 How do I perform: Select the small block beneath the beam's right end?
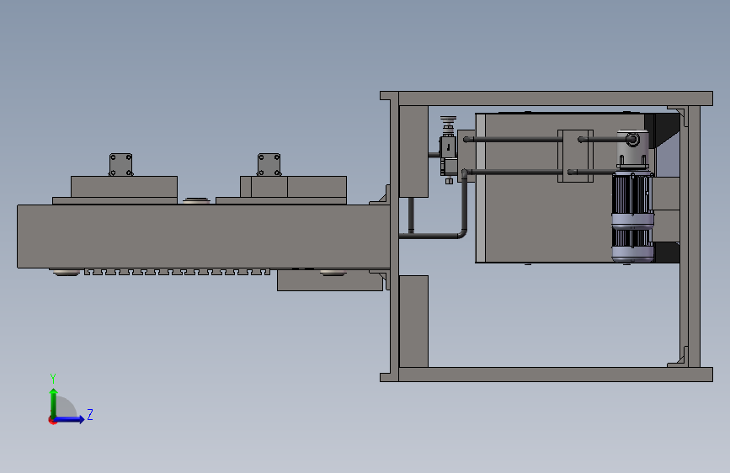pos(329,281)
